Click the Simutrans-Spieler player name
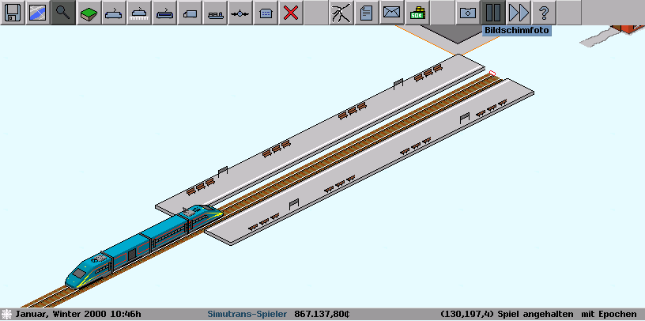This screenshot has width=645, height=321. pos(247,314)
